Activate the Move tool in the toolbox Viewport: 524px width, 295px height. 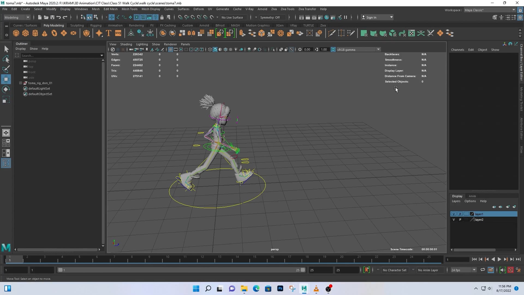tap(6, 79)
